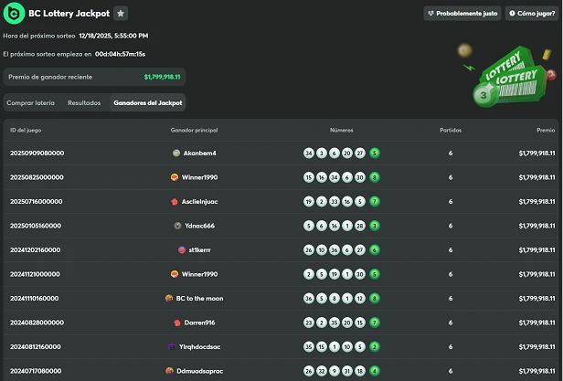Click the avatar icon next to Ydnac666
The width and height of the screenshot is (563, 381).
point(177,226)
